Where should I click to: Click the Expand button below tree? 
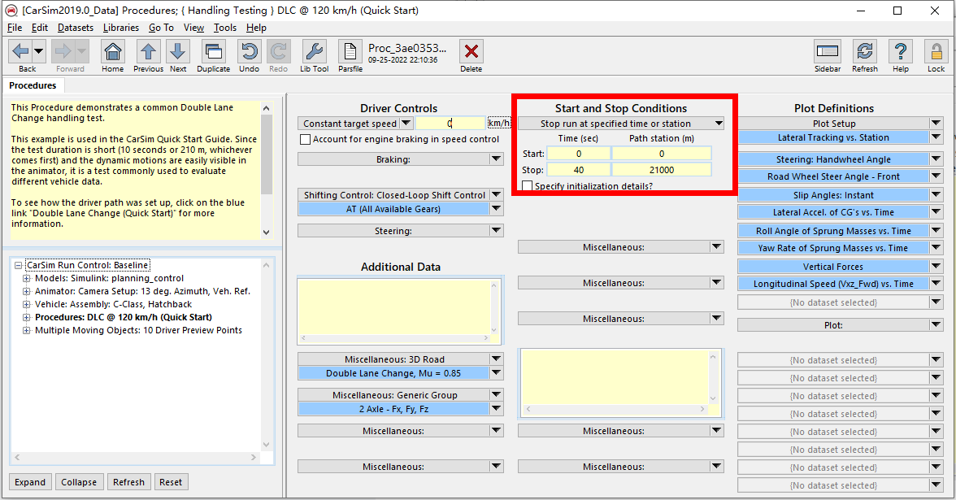pyautogui.click(x=30, y=481)
